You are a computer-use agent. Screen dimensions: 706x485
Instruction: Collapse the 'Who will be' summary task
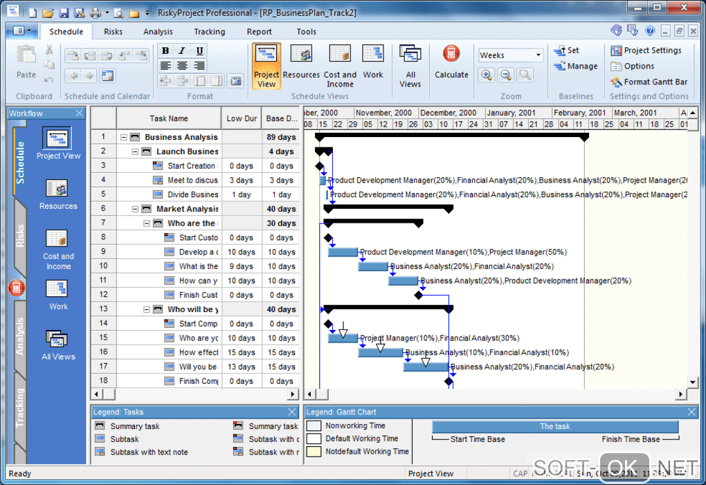tap(146, 309)
